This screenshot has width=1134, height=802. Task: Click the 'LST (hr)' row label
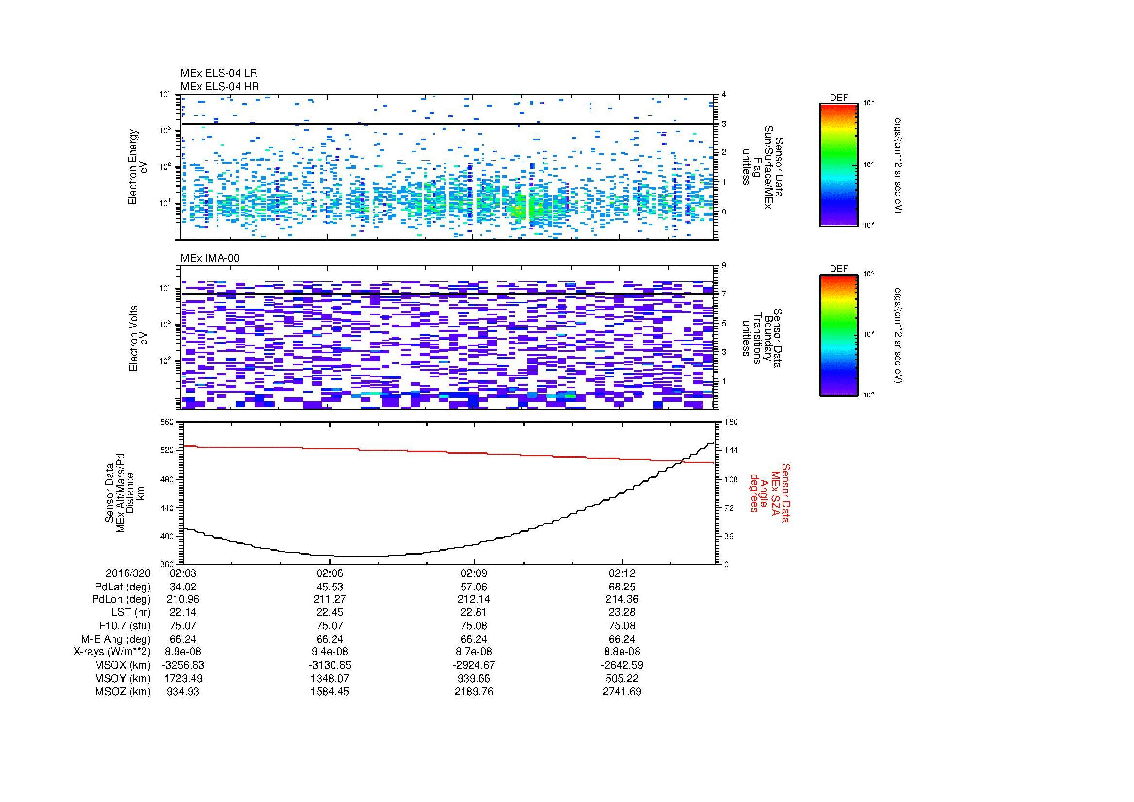coord(131,613)
